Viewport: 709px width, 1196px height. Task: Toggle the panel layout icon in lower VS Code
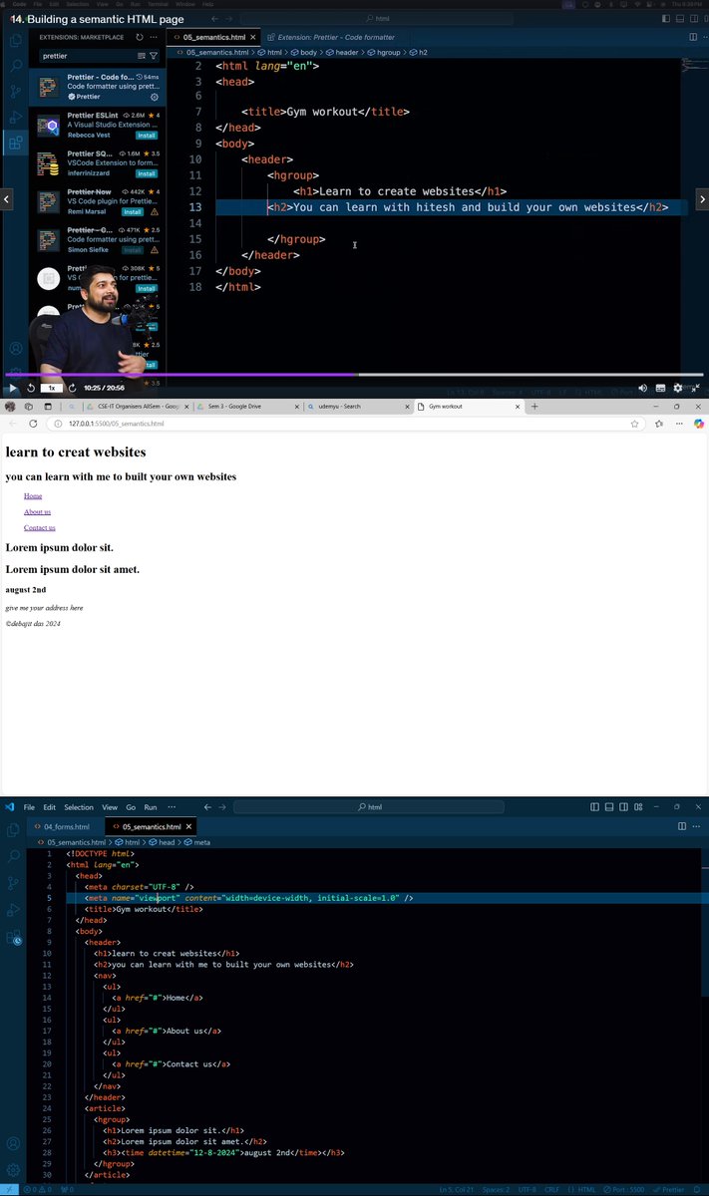[609, 807]
